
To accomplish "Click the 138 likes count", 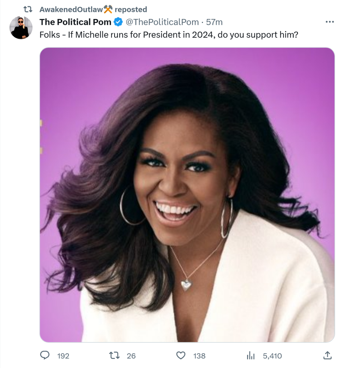I will (x=199, y=356).
